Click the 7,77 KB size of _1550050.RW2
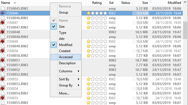 pos(142,56)
